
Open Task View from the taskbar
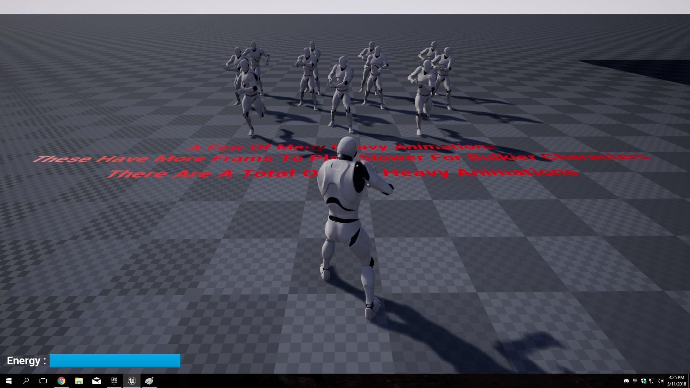click(x=43, y=381)
